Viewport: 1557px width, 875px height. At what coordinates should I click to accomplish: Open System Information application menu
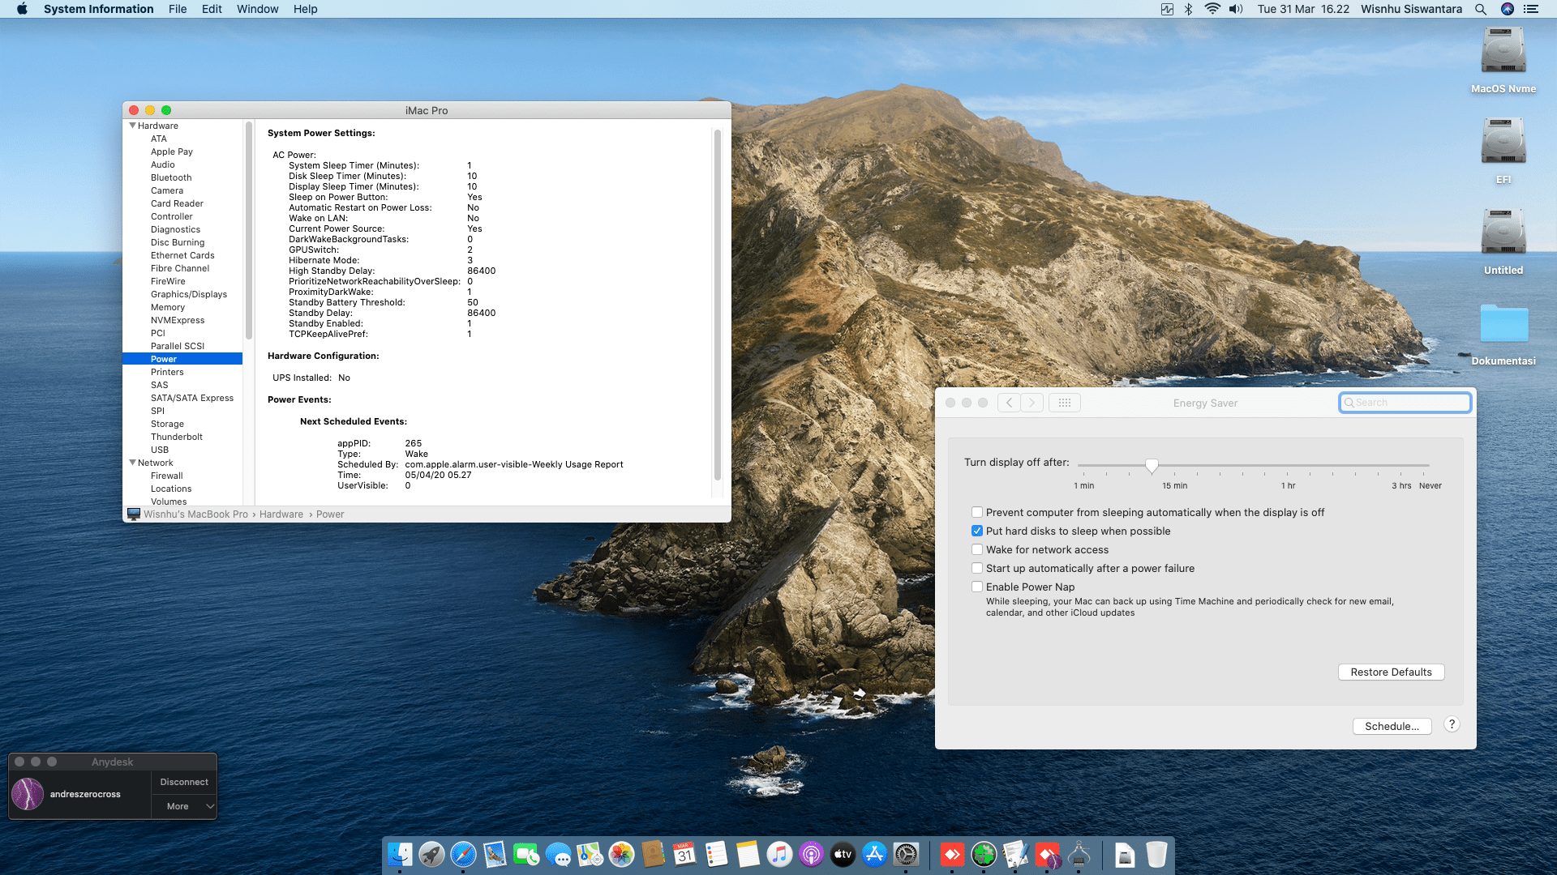pos(98,9)
